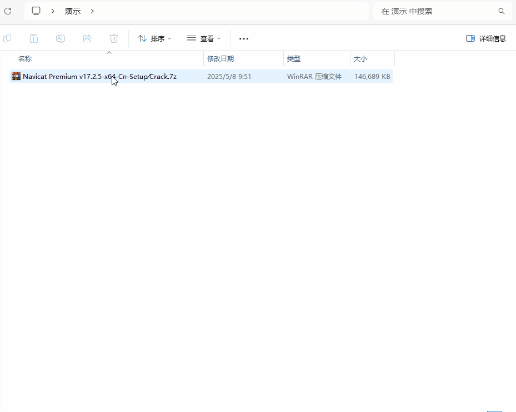This screenshot has width=516, height=412.
Task: Click the desktop icon in the address bar
Action: pos(36,11)
